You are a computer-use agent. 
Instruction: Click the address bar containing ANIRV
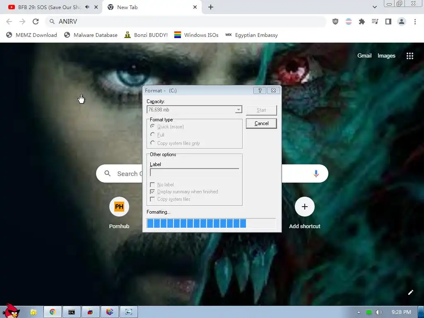tap(185, 22)
